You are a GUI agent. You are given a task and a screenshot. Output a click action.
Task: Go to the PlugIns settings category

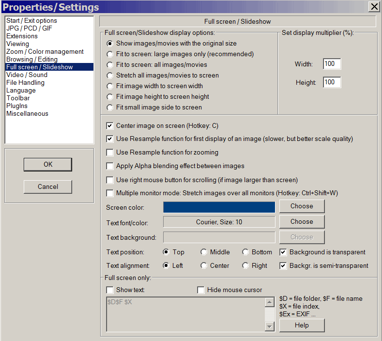(x=17, y=106)
